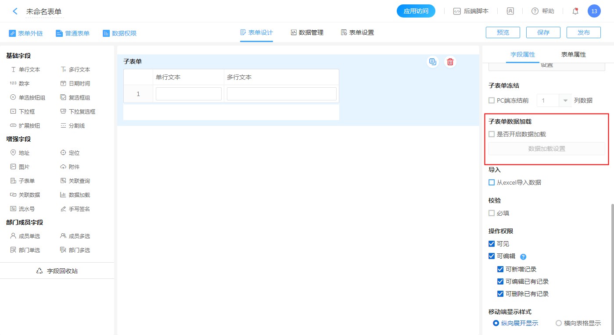The width and height of the screenshot is (614, 335).
Task: Delete the 子表单 field with the red trash icon
Action: [x=450, y=62]
